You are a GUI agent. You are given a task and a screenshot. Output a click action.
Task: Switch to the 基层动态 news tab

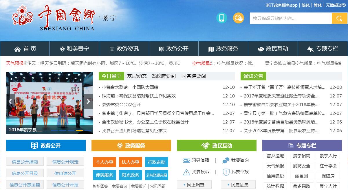point(137,76)
